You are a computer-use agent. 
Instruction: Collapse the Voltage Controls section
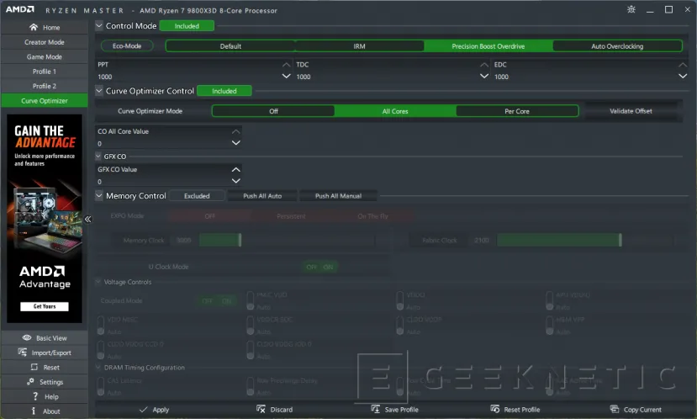[x=98, y=282]
